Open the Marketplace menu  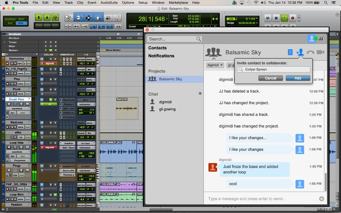(x=178, y=3)
